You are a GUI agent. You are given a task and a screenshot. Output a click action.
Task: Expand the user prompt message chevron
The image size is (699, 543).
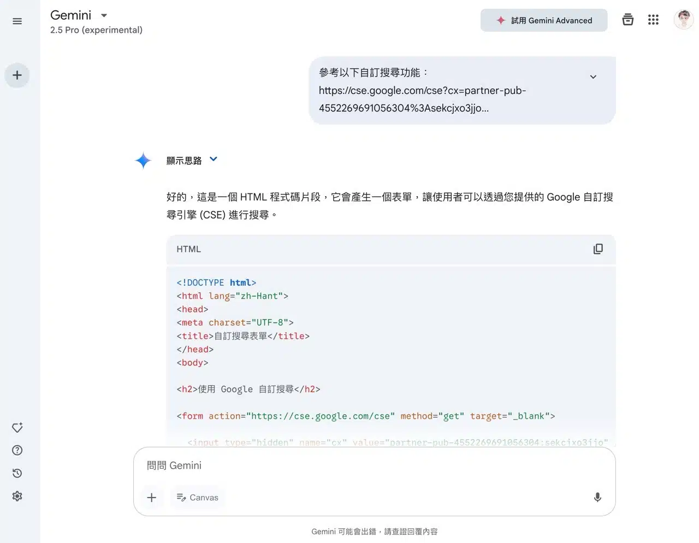tap(593, 77)
